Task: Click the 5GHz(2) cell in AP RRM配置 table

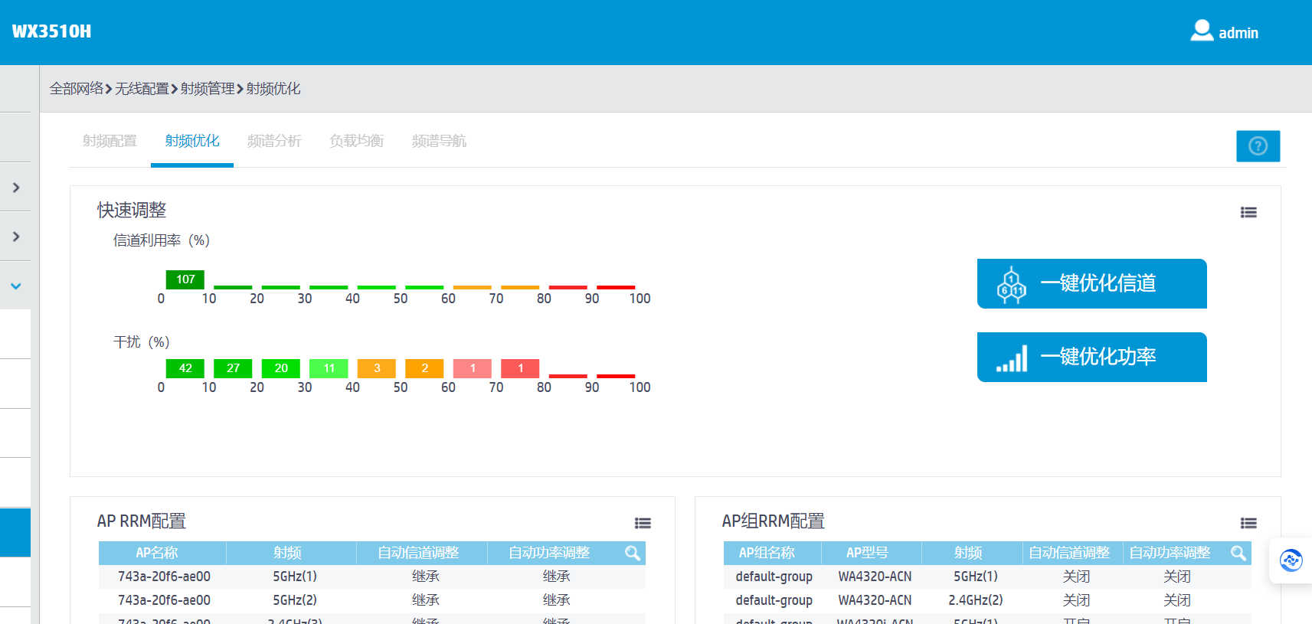Action: (295, 600)
